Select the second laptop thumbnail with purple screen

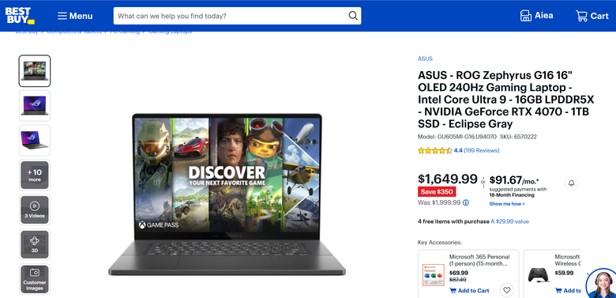35,106
